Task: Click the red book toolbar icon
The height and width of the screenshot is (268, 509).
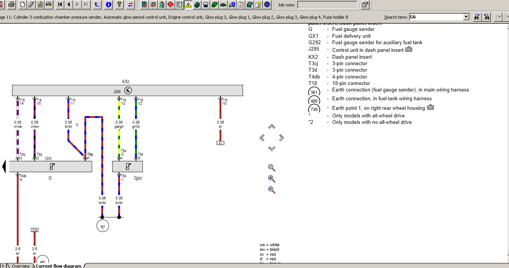Action: pyautogui.click(x=171, y=5)
